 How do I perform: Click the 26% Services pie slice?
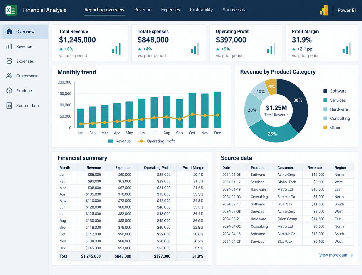pos(272,134)
